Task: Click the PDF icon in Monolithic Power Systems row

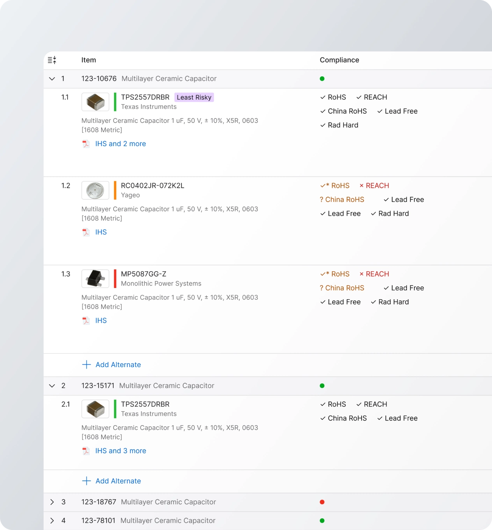Action: pos(86,321)
